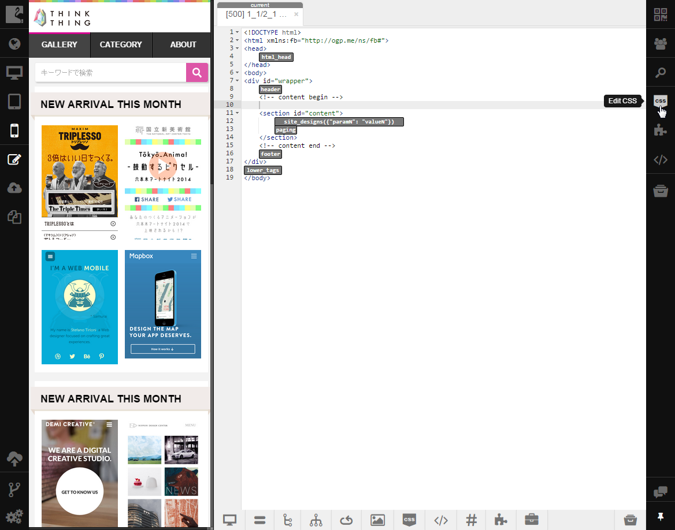Collapse the head section fold on line 3
The width and height of the screenshot is (675, 530).
237,48
